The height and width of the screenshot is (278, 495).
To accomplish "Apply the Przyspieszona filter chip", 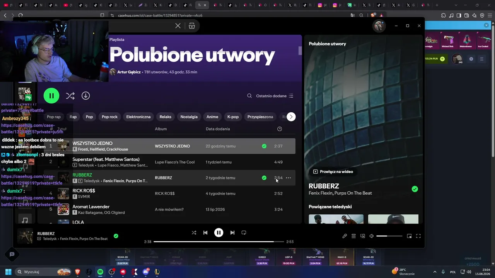I will pyautogui.click(x=260, y=117).
